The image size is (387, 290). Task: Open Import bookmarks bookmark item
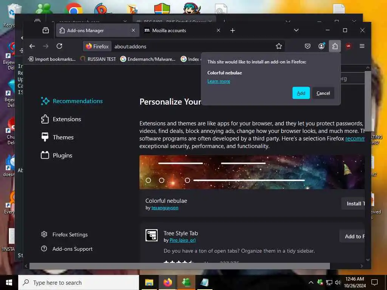click(x=52, y=59)
